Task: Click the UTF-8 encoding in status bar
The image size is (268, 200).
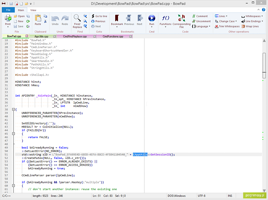Action: point(202,196)
